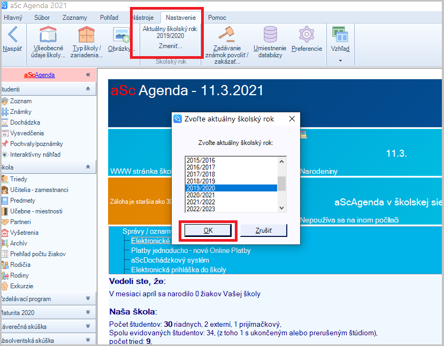Click the year list scroll up arrow

(281, 162)
